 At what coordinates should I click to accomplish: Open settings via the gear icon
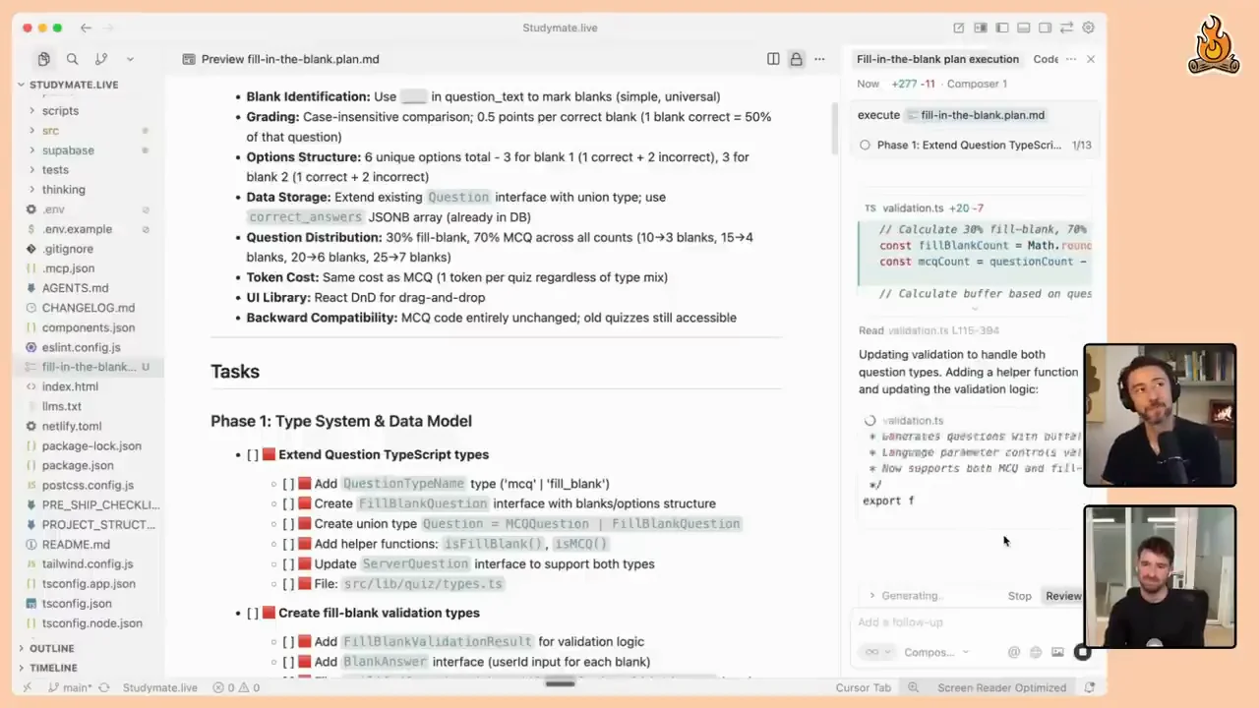1089,28
